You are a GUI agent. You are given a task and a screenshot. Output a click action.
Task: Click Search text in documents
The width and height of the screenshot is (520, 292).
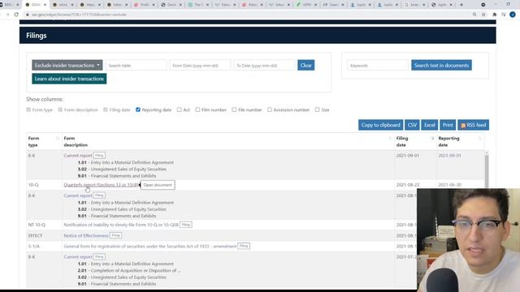point(441,65)
